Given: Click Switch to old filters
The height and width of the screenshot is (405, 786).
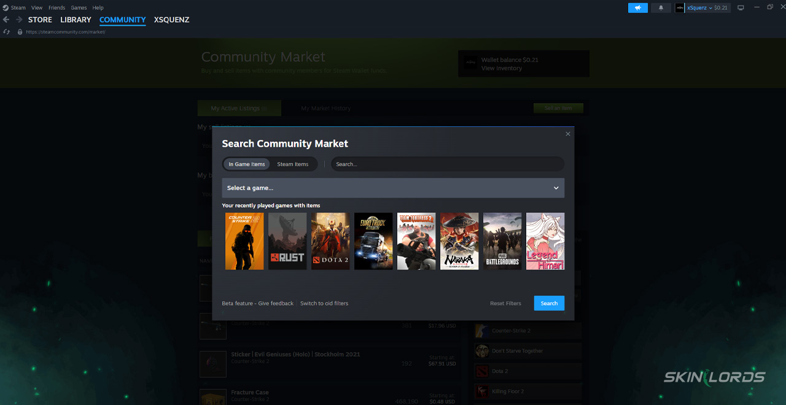Looking at the screenshot, I should [x=324, y=303].
